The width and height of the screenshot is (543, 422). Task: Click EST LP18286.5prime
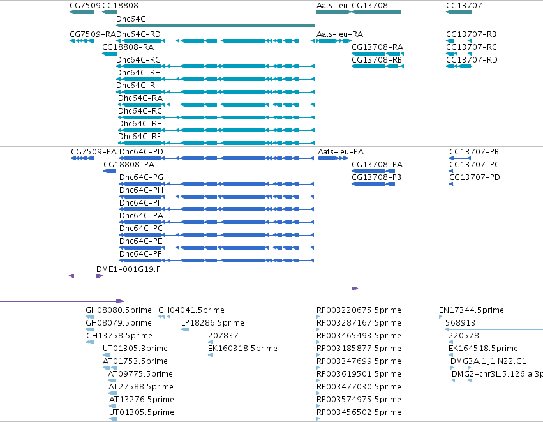pyautogui.click(x=212, y=323)
